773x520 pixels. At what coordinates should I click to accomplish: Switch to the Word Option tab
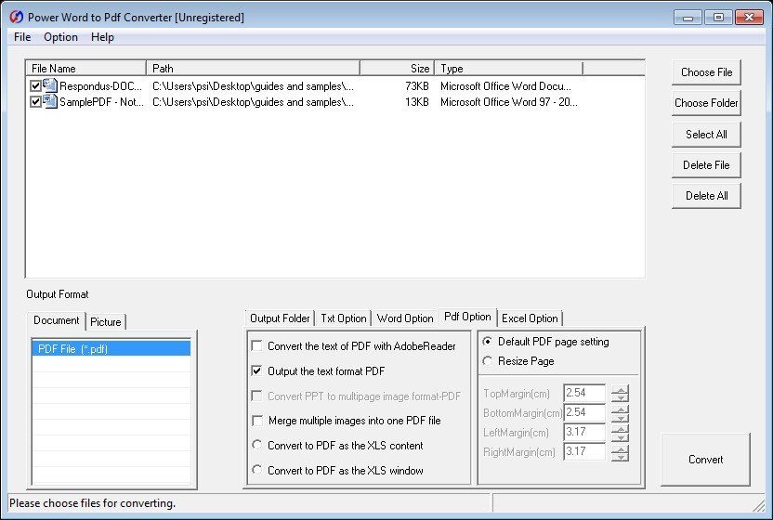tap(405, 318)
